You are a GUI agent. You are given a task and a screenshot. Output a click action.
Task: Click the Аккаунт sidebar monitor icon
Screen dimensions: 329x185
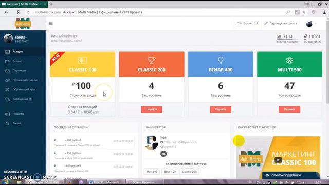coord(7,51)
